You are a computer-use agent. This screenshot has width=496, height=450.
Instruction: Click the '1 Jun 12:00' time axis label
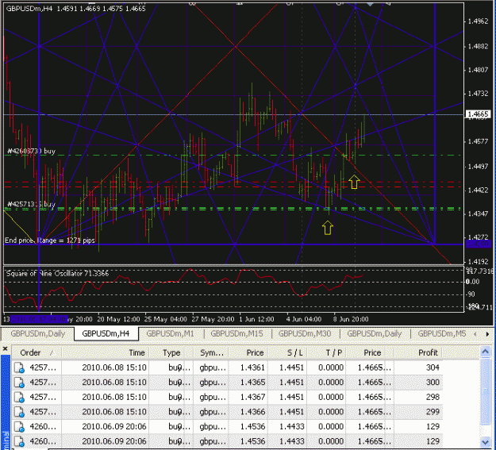click(256, 319)
